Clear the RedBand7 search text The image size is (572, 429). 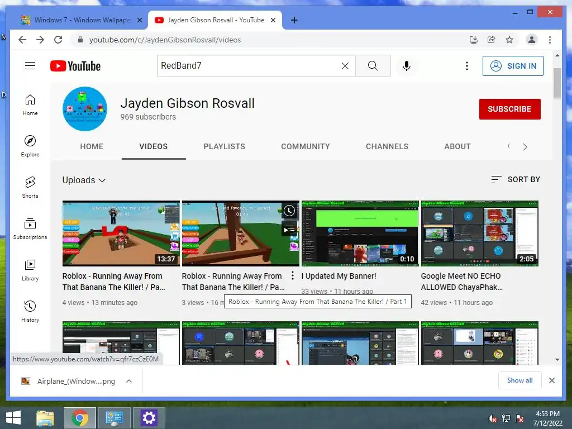click(x=345, y=66)
